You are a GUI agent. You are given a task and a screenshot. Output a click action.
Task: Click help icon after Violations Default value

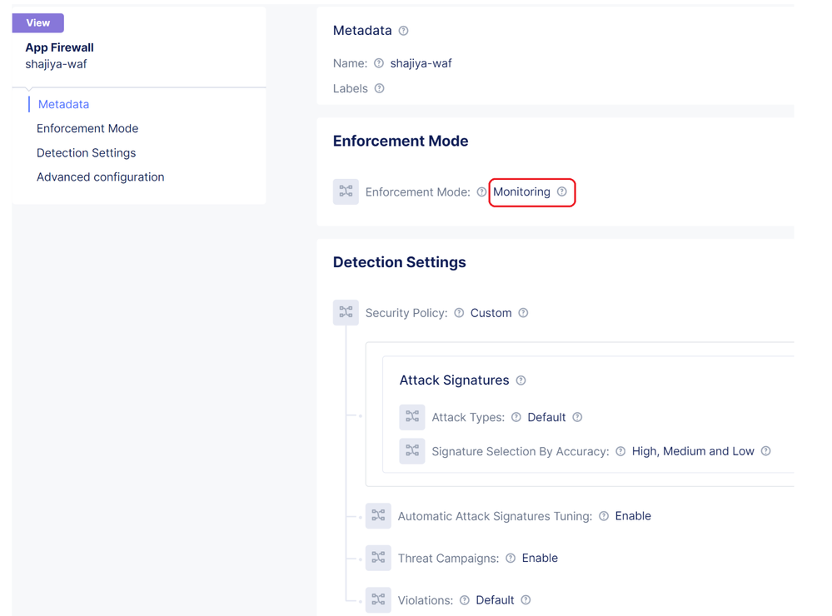526,600
